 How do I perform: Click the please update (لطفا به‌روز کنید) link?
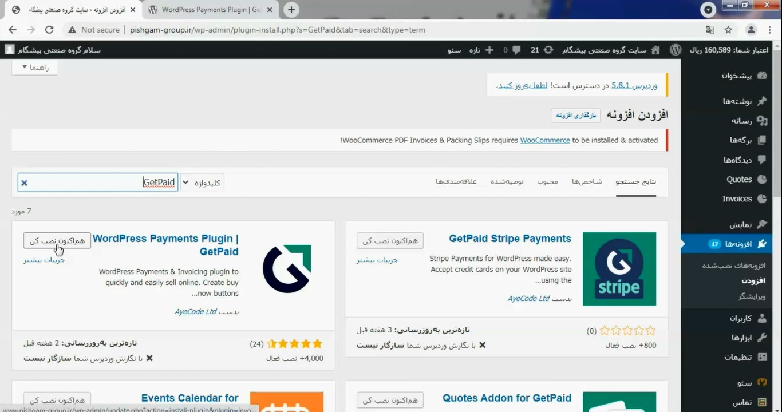tap(523, 85)
